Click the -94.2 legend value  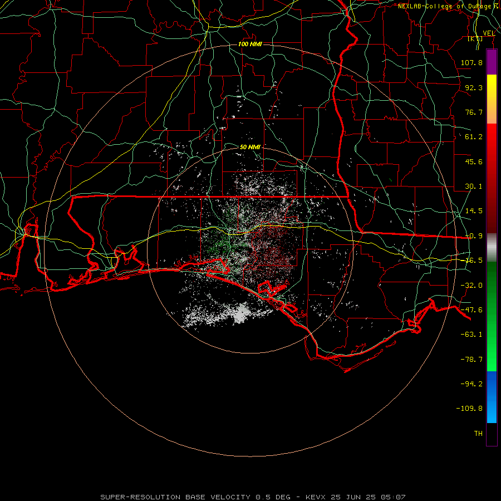[471, 384]
